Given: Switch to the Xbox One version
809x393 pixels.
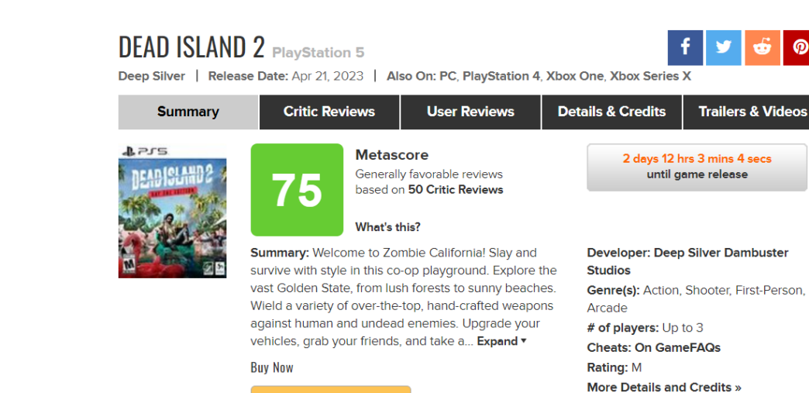Looking at the screenshot, I should 575,76.
